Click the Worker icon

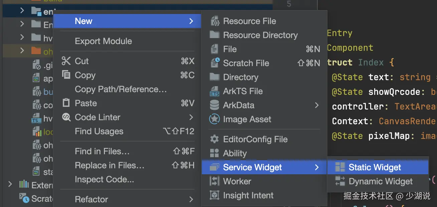pos(214,181)
